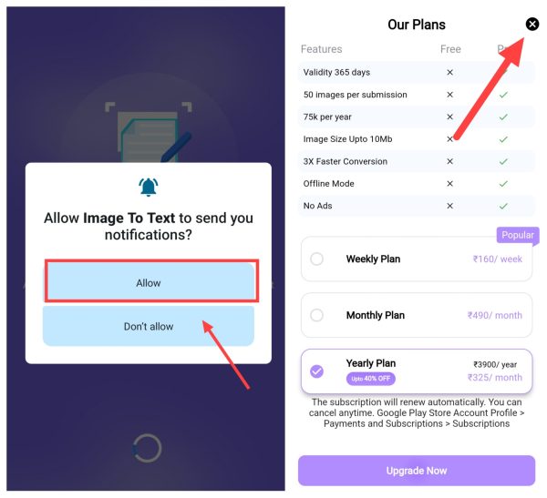
Task: Tap the document scan illustration icon
Action: 149,132
